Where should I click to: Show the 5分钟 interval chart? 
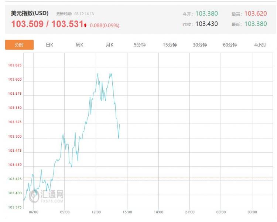(140, 45)
